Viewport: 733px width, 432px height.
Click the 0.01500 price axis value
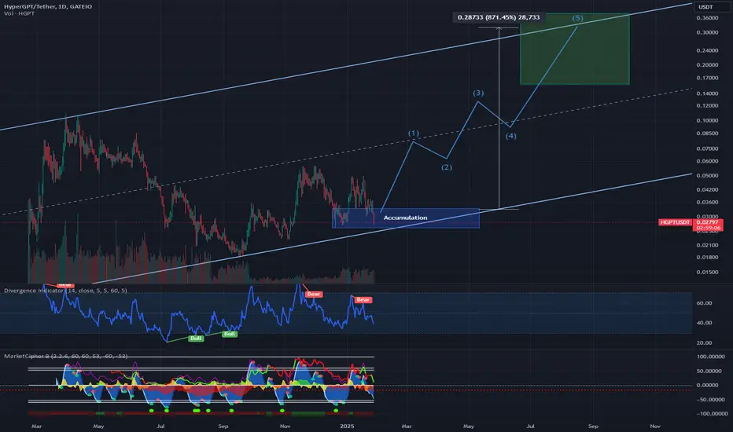[x=707, y=272]
